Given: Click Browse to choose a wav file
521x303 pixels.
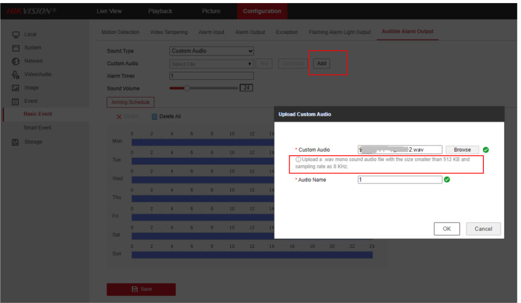Looking at the screenshot, I should [x=462, y=150].
